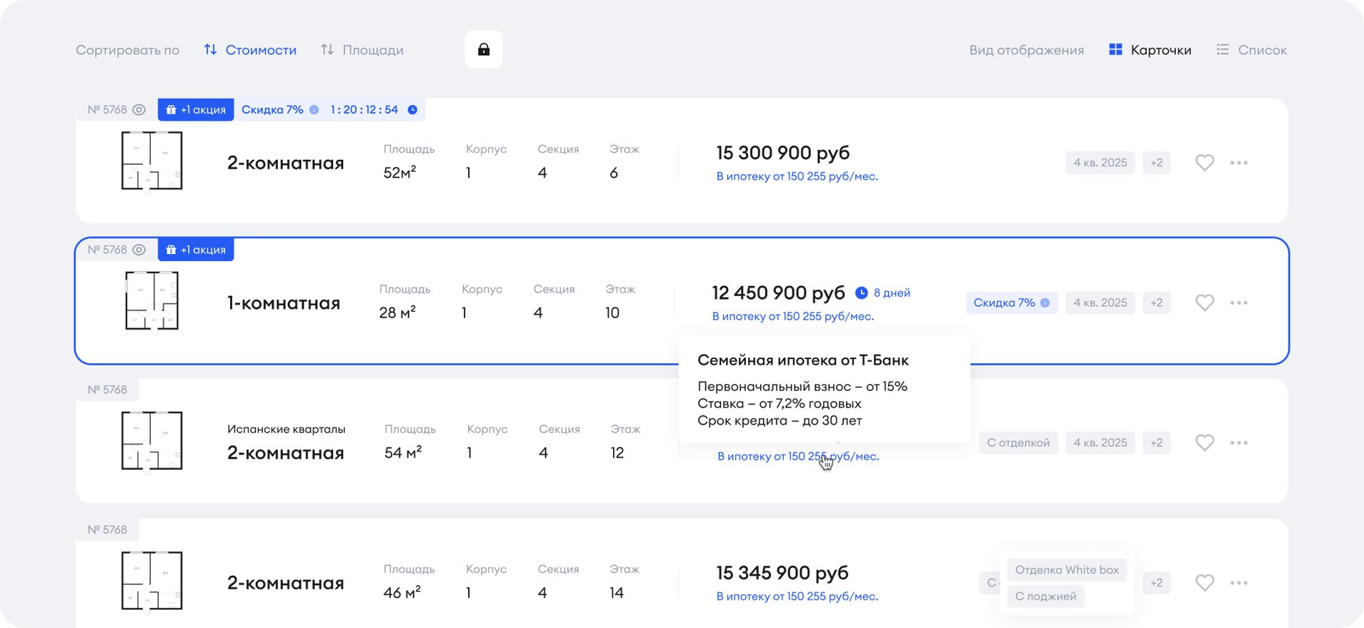Screen dimensions: 1364x628
Task: Click the lock icon button
Action: [x=484, y=49]
